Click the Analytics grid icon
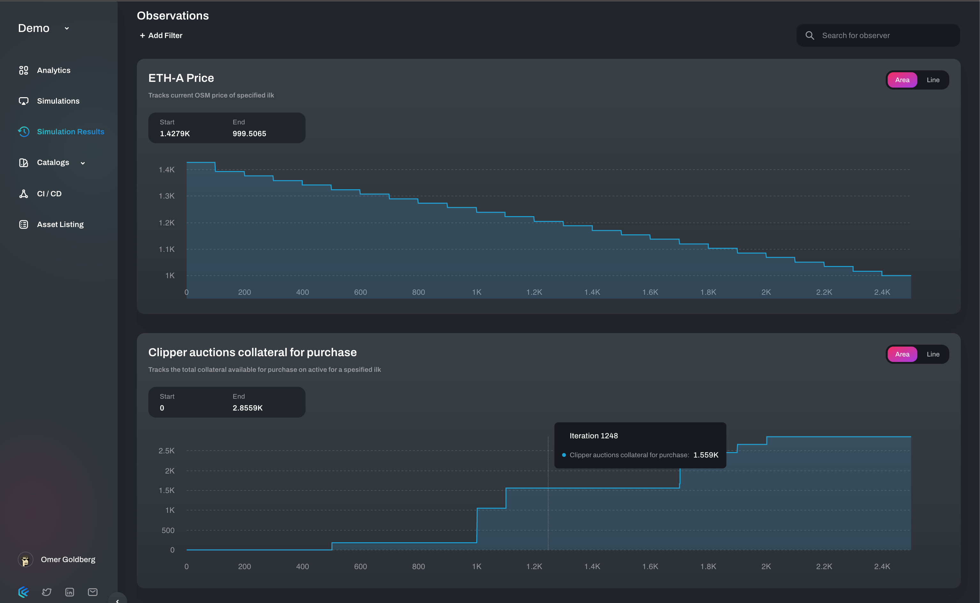The width and height of the screenshot is (980, 603). pos(24,70)
